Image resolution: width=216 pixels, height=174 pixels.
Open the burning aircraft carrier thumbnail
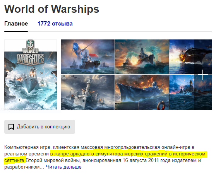(x=190, y=57)
